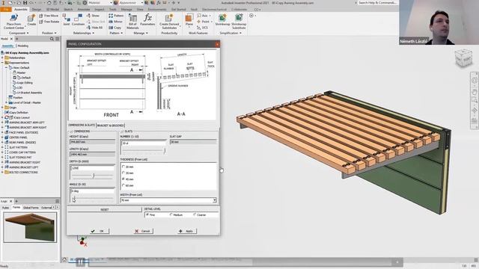Viewport: 479px width, 269px height.
Task: Expand the SLAT PATTERN node
Action: pyautogui.click(x=2, y=147)
